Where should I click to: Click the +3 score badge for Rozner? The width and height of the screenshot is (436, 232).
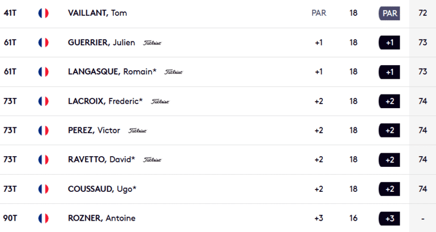[x=390, y=218]
